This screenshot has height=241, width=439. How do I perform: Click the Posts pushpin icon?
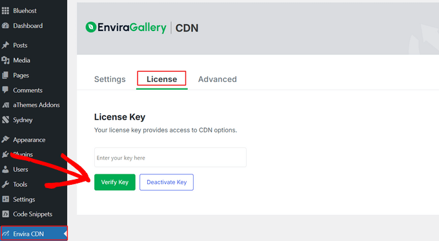click(5, 45)
